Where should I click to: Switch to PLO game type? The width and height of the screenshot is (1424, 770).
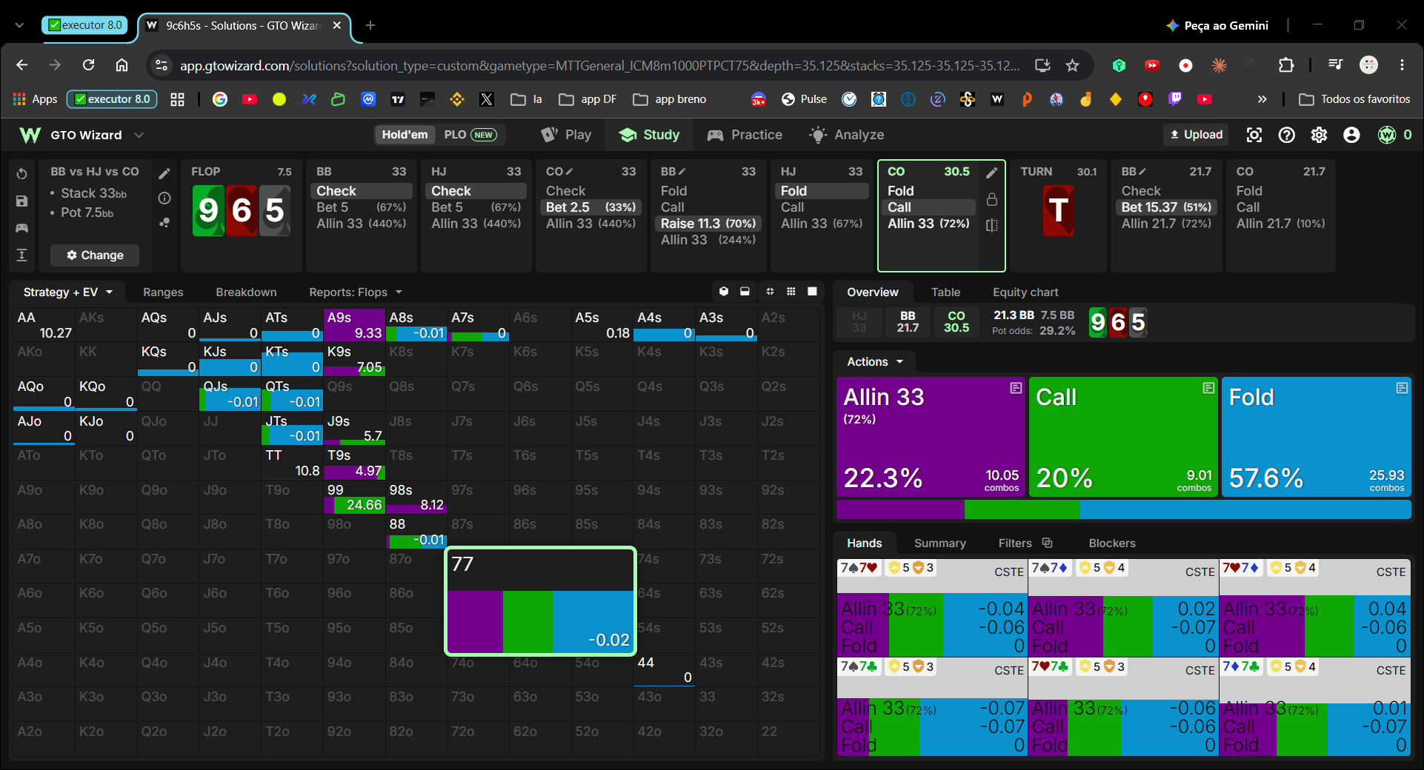(470, 135)
